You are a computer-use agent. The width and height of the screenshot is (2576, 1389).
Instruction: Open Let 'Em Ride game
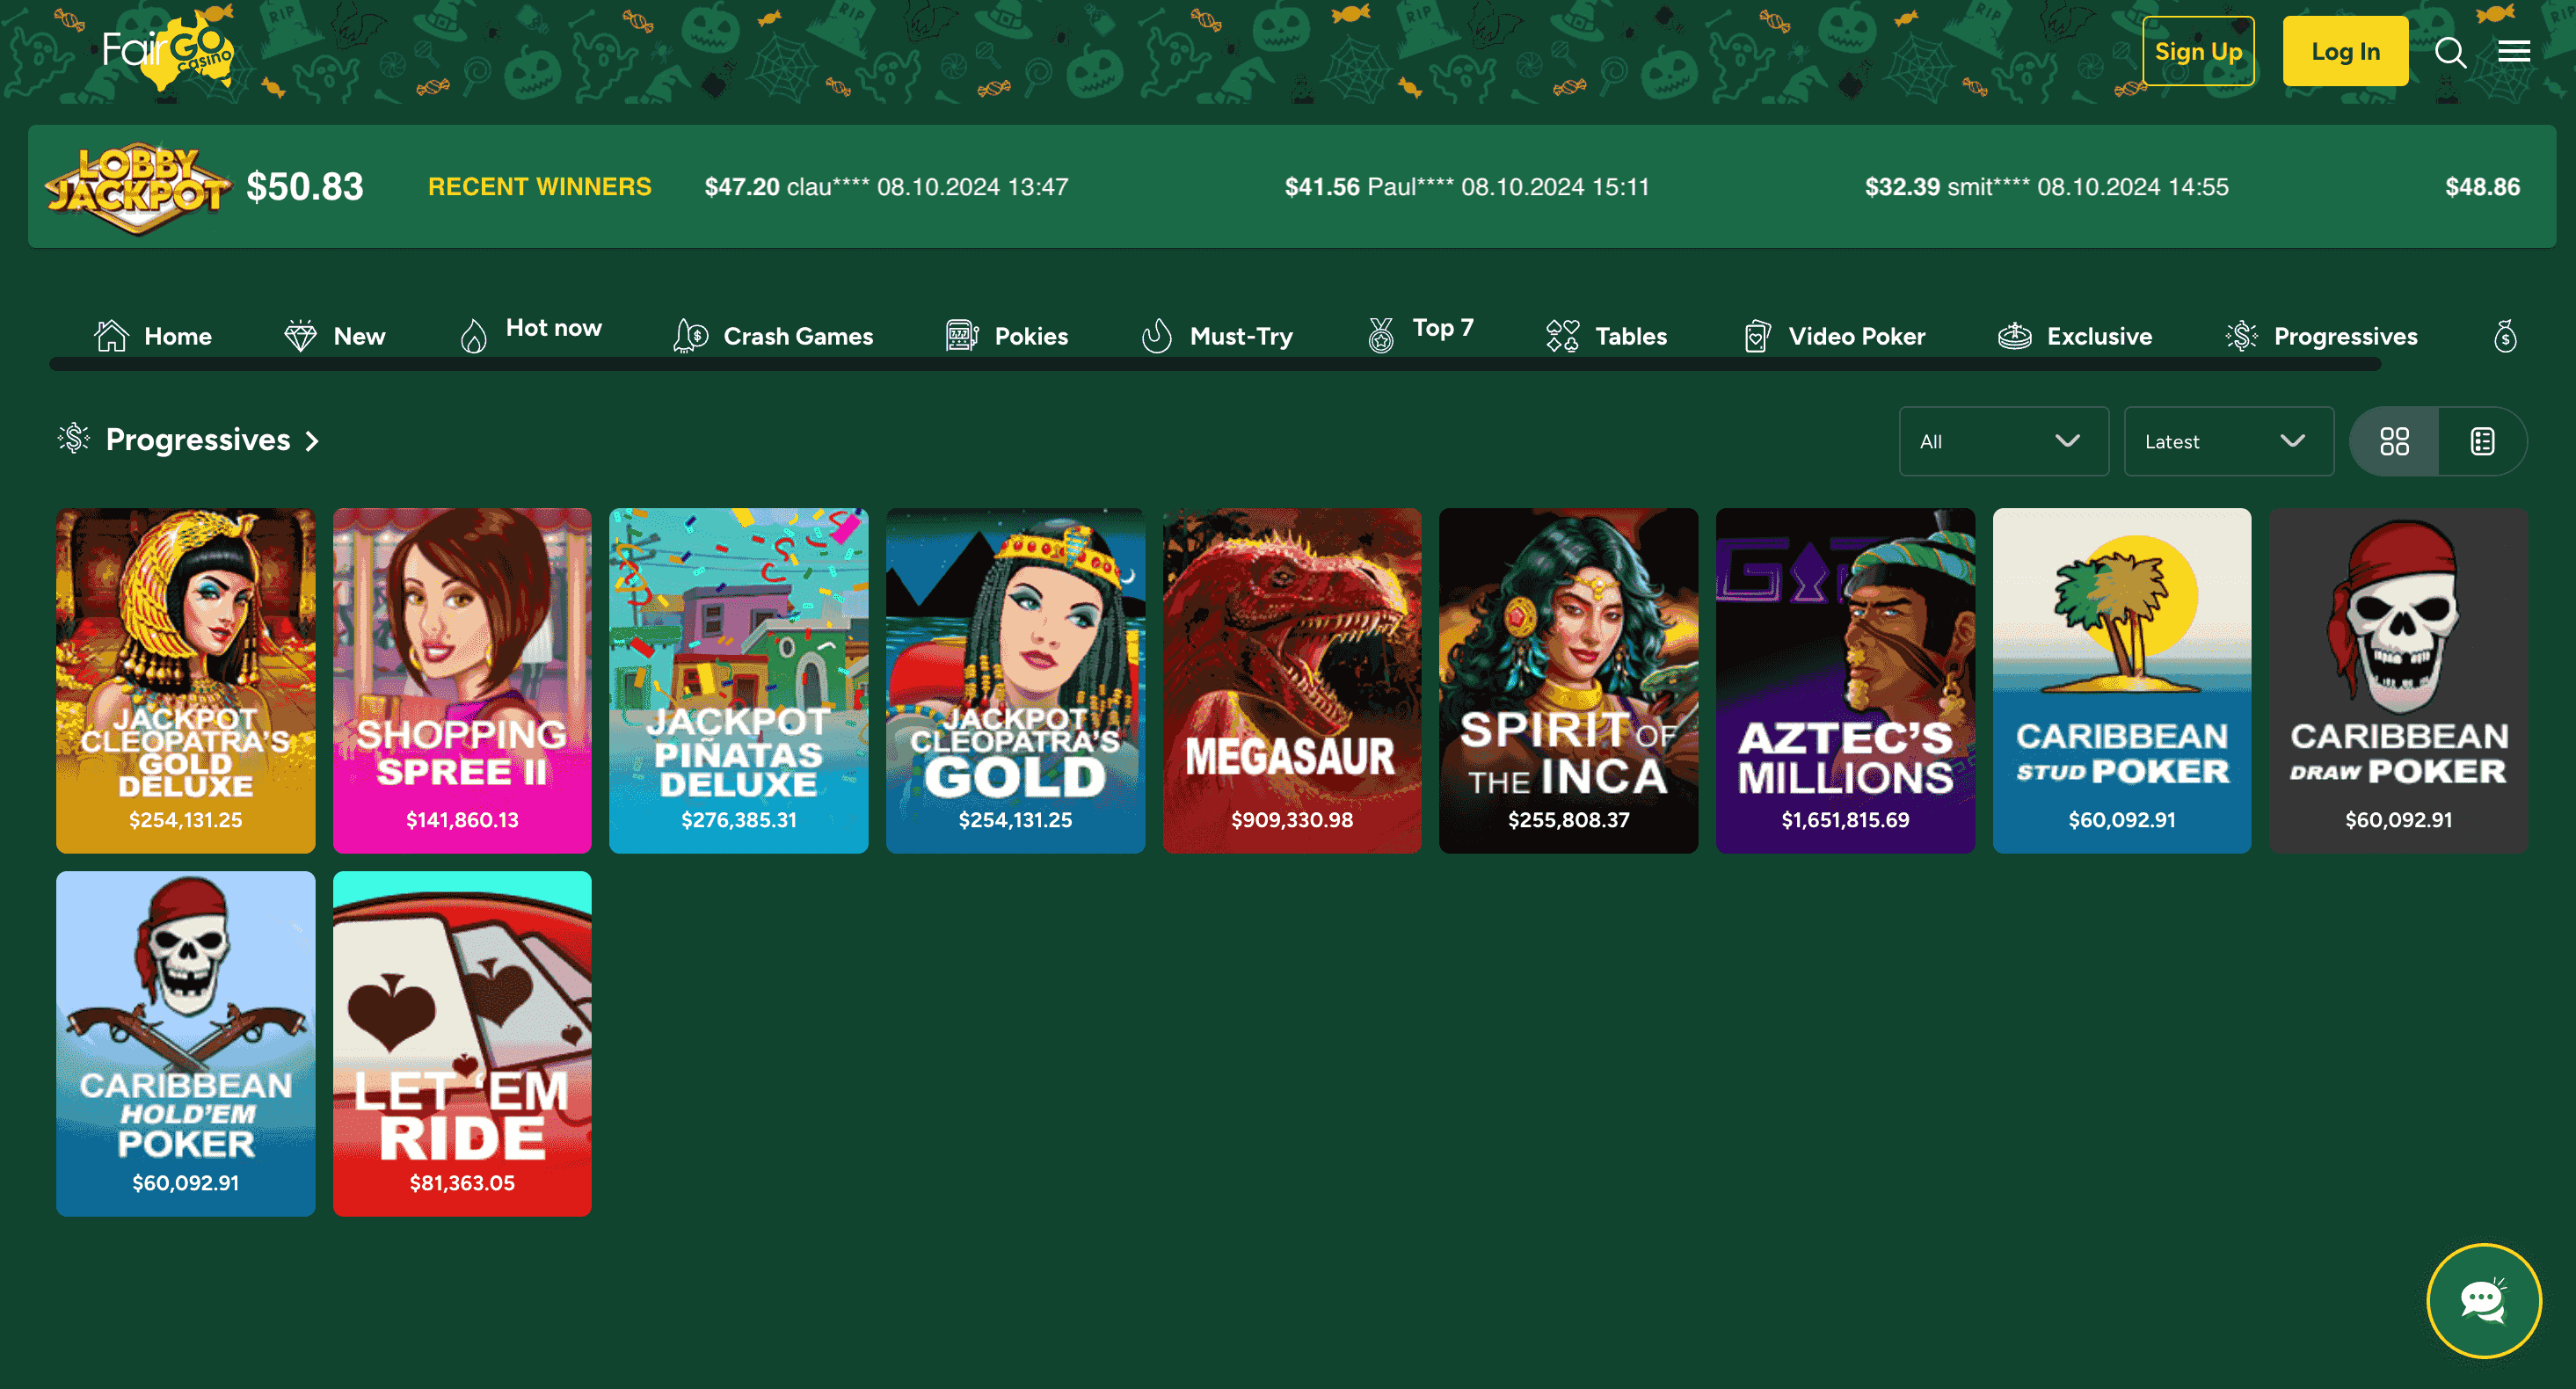(x=462, y=1043)
